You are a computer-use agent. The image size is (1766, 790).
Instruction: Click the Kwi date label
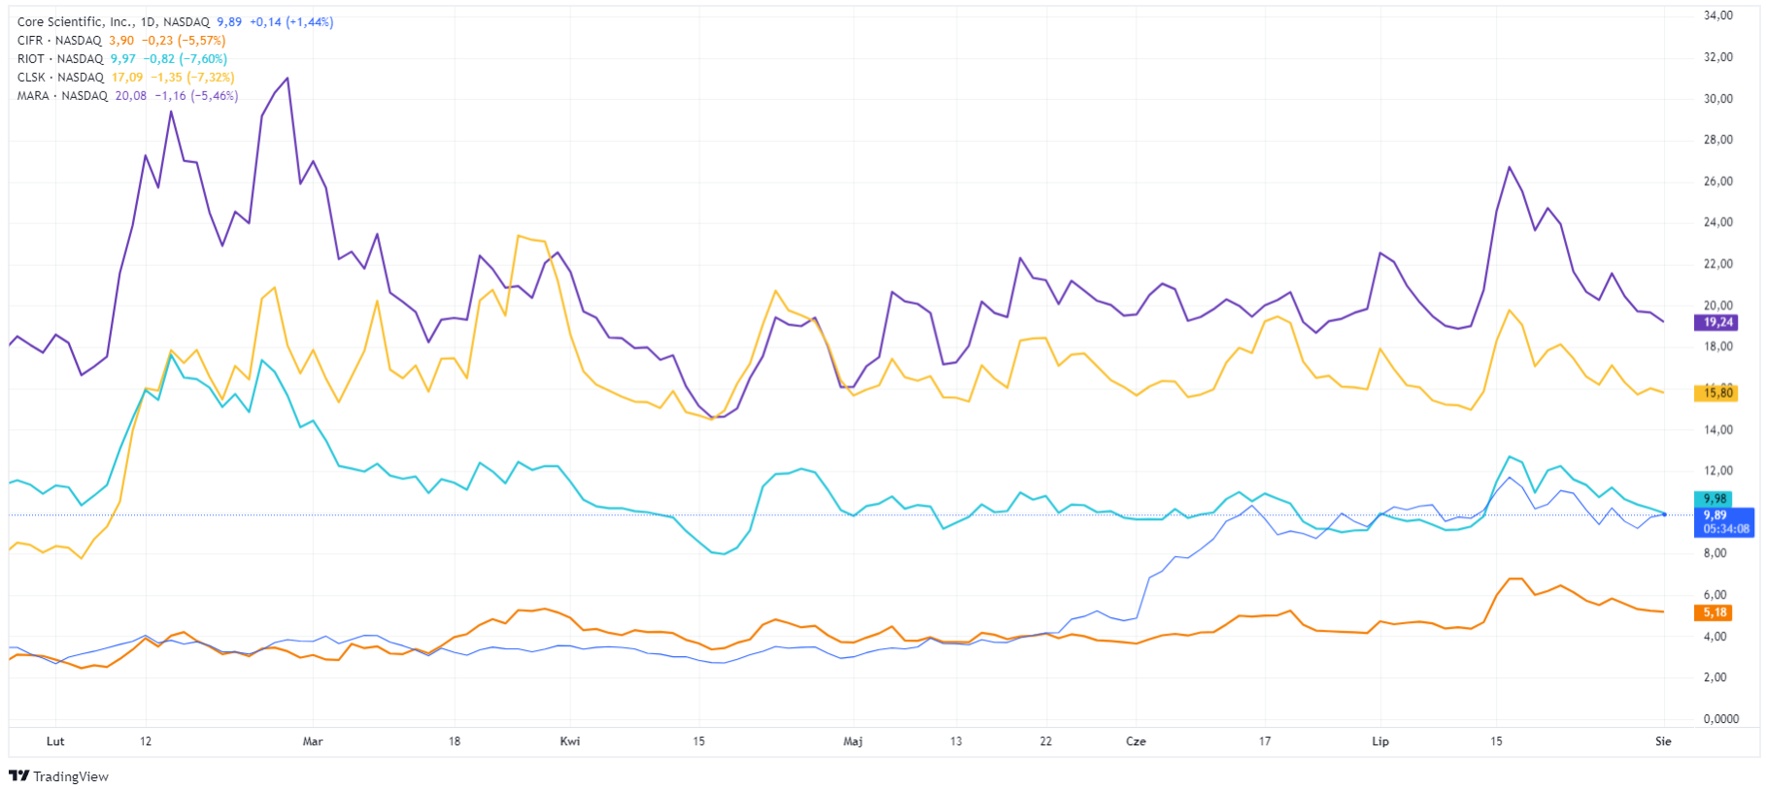(570, 741)
